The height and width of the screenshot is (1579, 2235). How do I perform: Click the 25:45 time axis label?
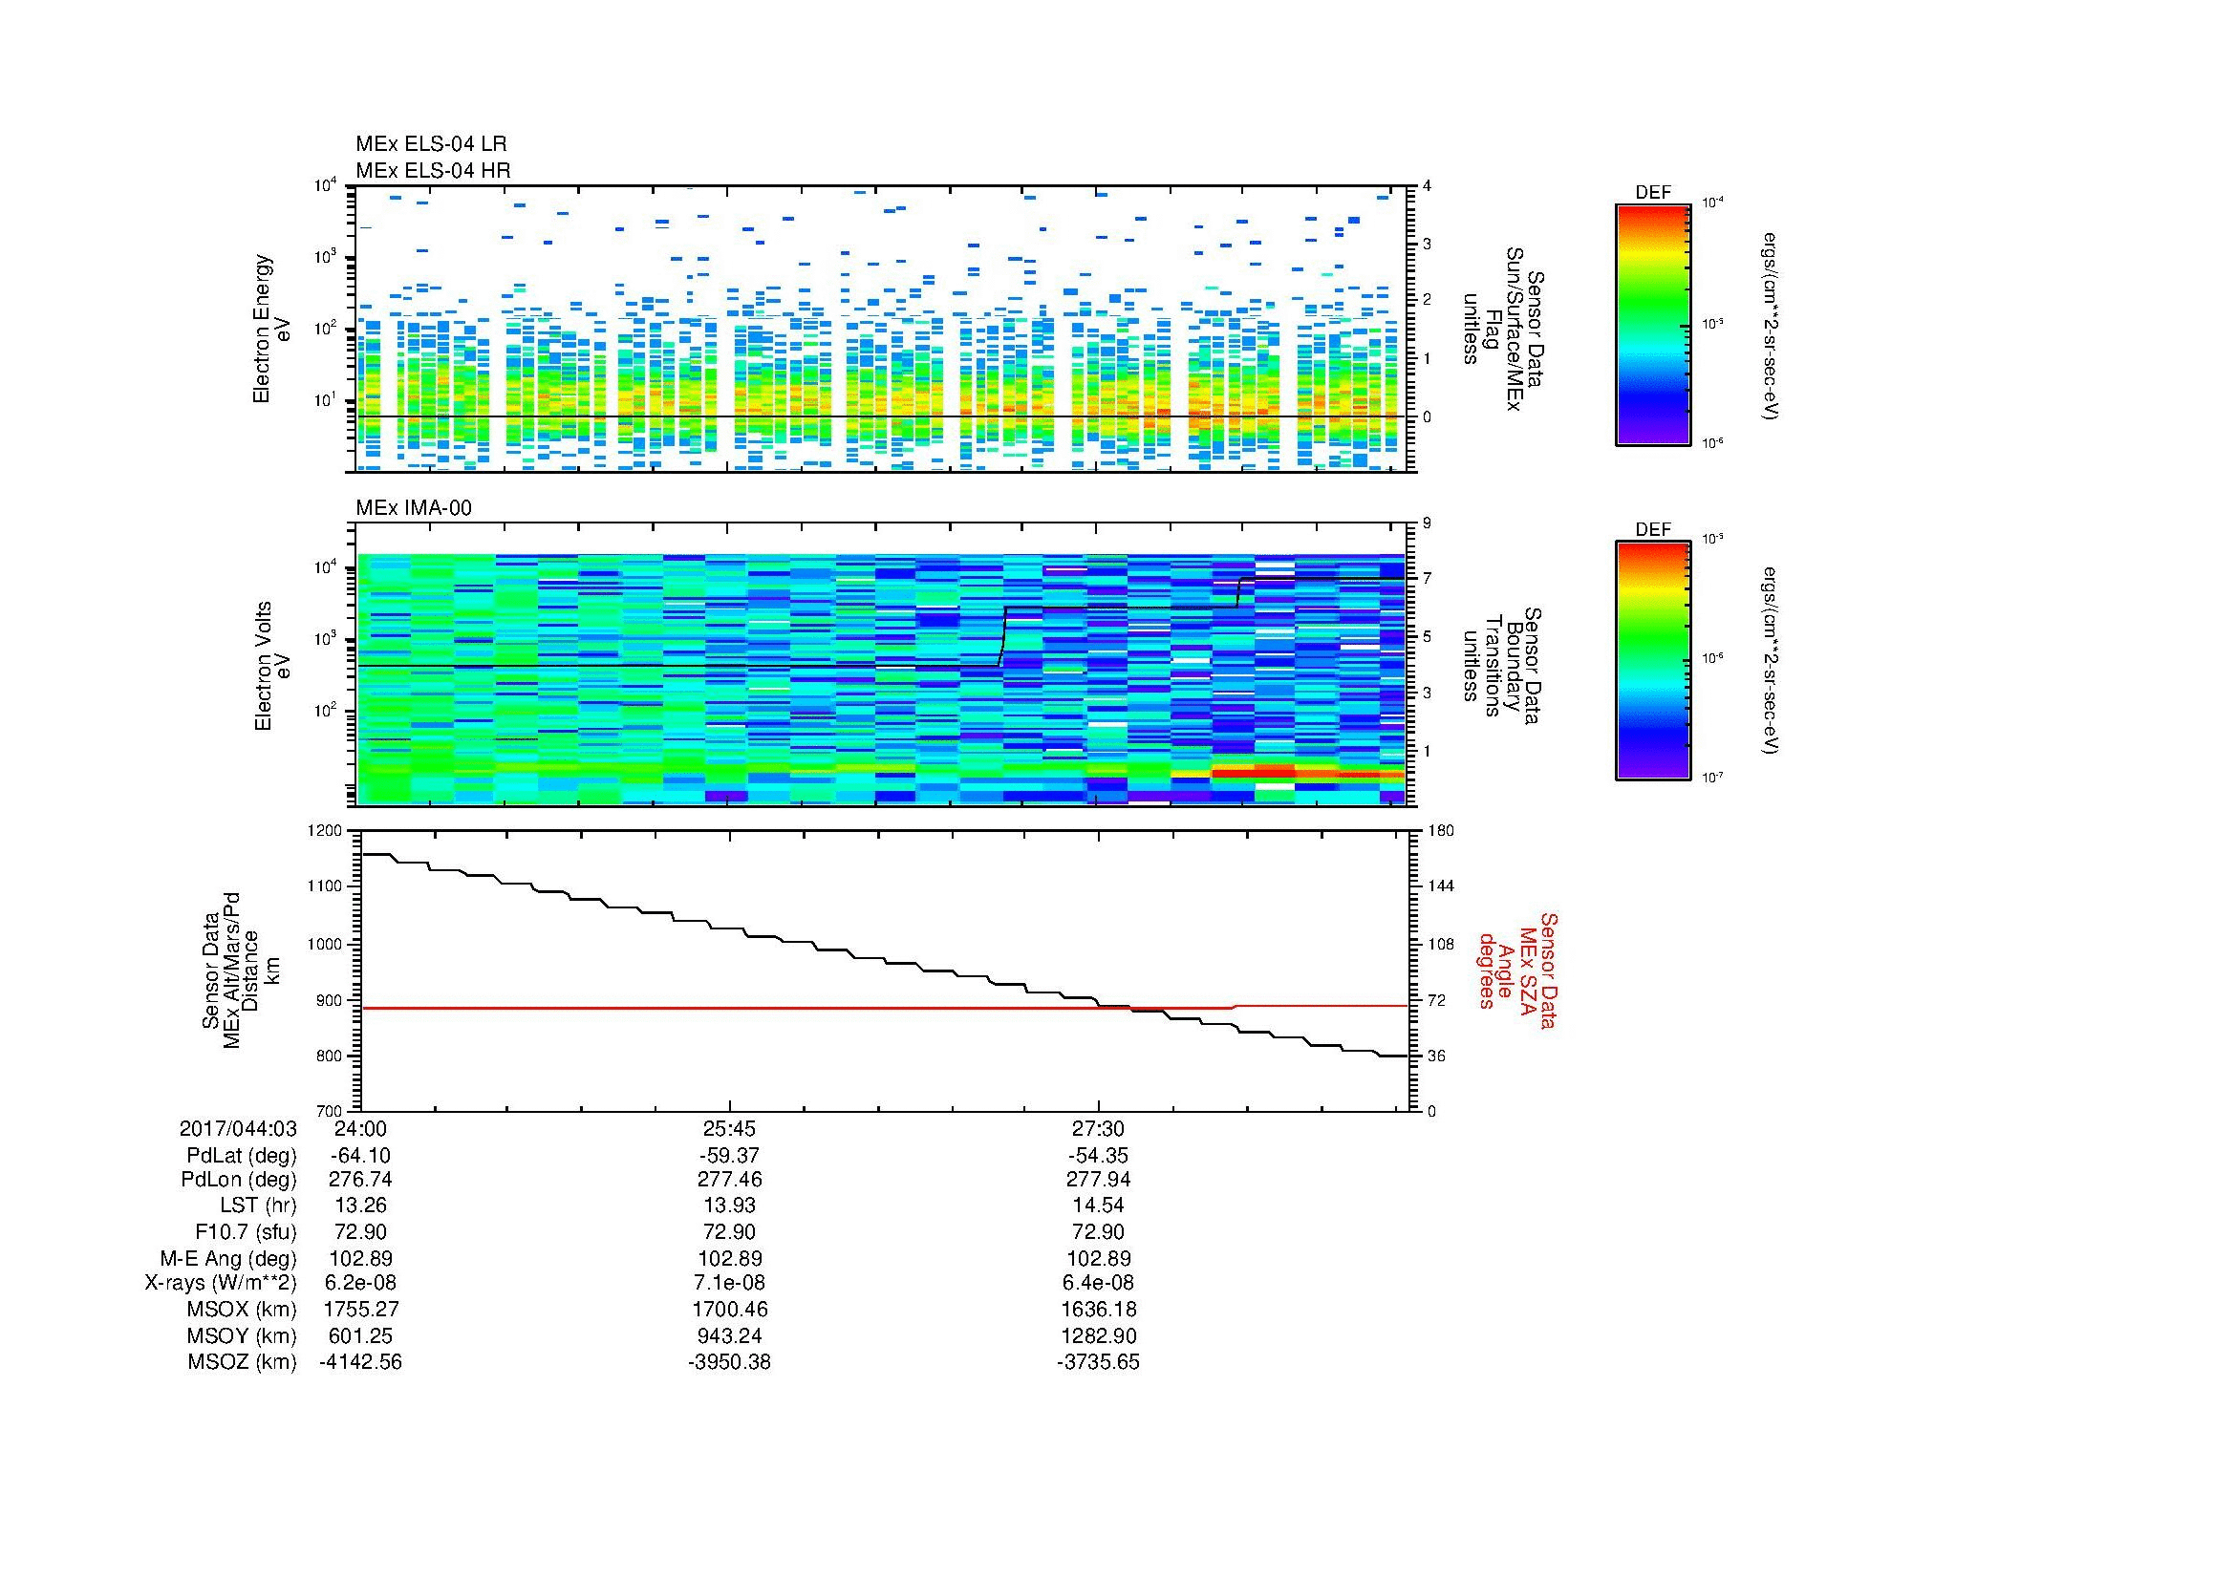coord(729,1128)
